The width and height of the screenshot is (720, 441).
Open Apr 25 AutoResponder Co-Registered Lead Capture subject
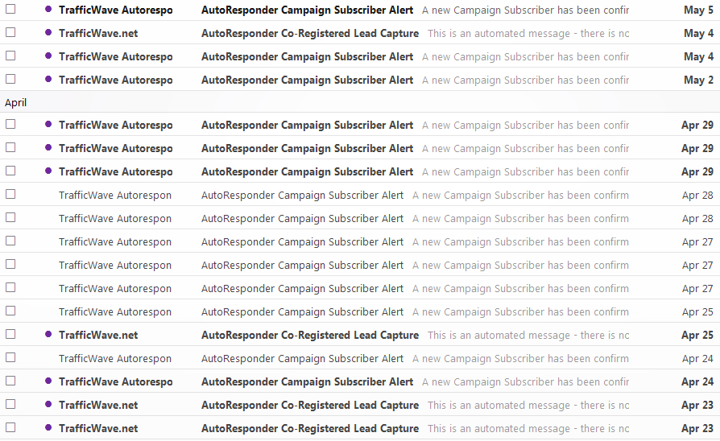pyautogui.click(x=310, y=336)
